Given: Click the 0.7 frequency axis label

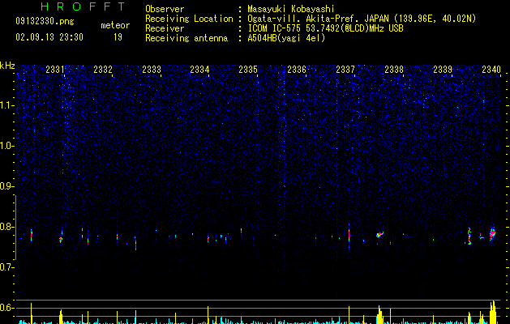Looking at the screenshot, I should coord(7,267).
